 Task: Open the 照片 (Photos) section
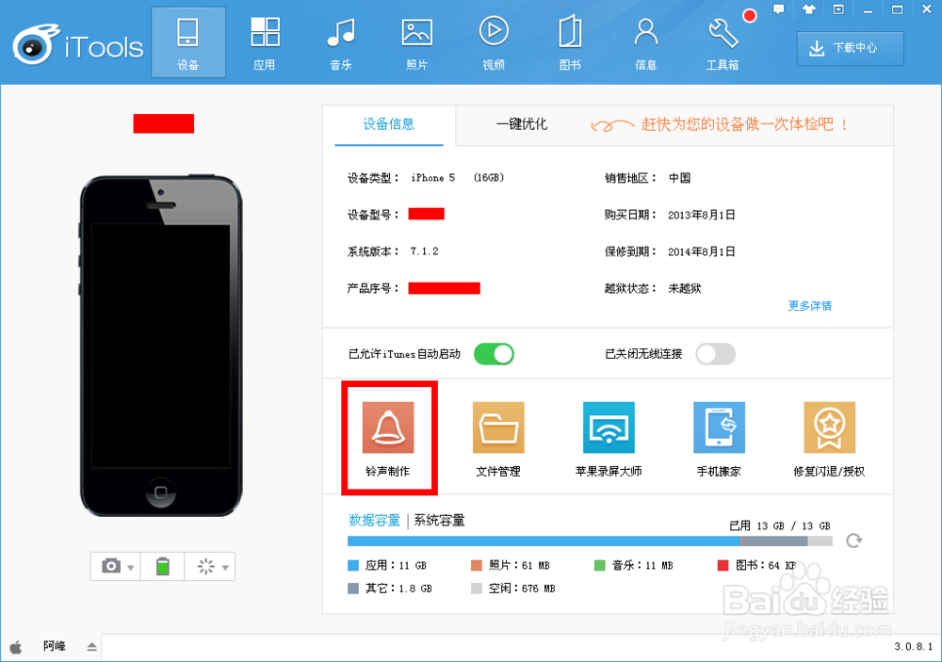[417, 42]
